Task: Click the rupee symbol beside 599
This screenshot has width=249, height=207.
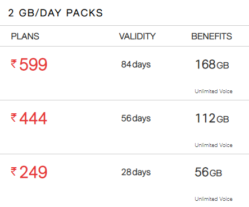Action: 13,63
